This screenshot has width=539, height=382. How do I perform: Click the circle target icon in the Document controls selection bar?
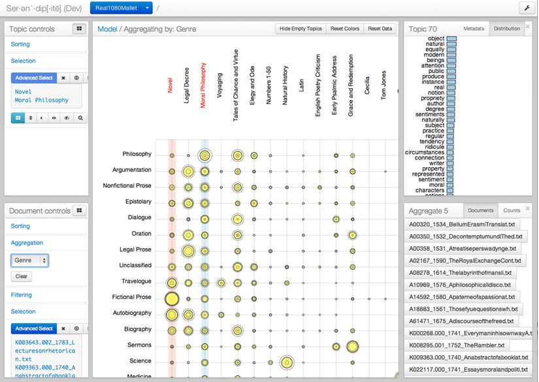pos(76,328)
